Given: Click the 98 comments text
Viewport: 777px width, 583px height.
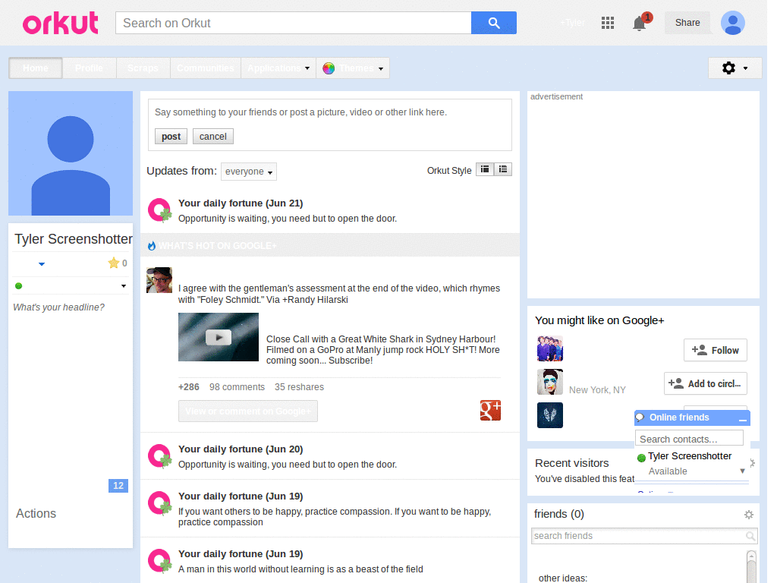Looking at the screenshot, I should 237,387.
